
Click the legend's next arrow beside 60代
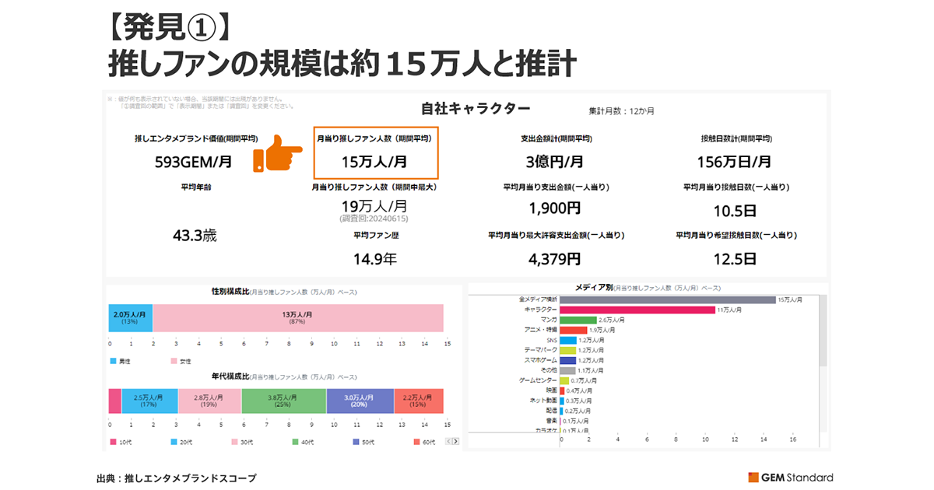click(x=456, y=441)
